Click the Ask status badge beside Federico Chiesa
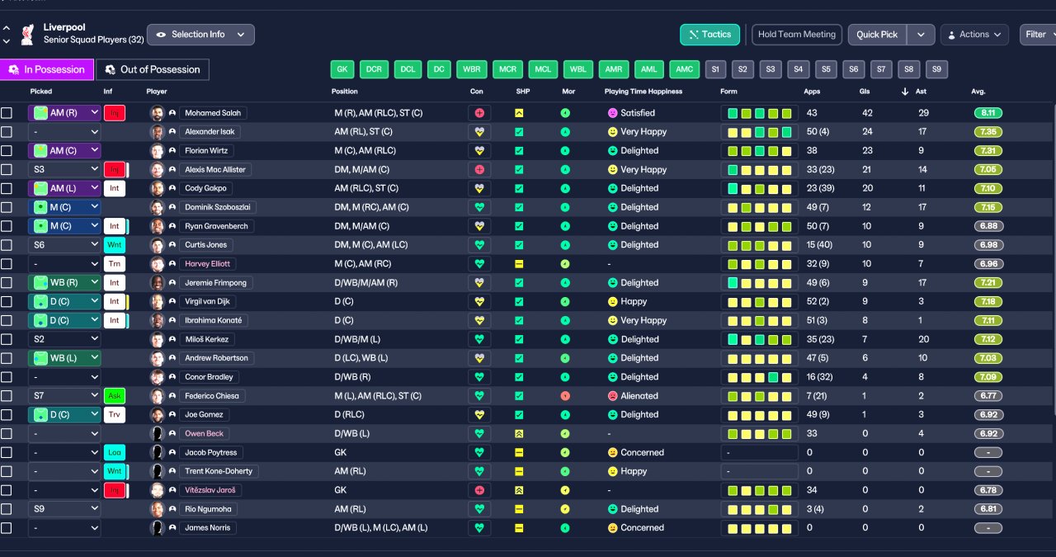The height and width of the screenshot is (557, 1056). pos(115,396)
